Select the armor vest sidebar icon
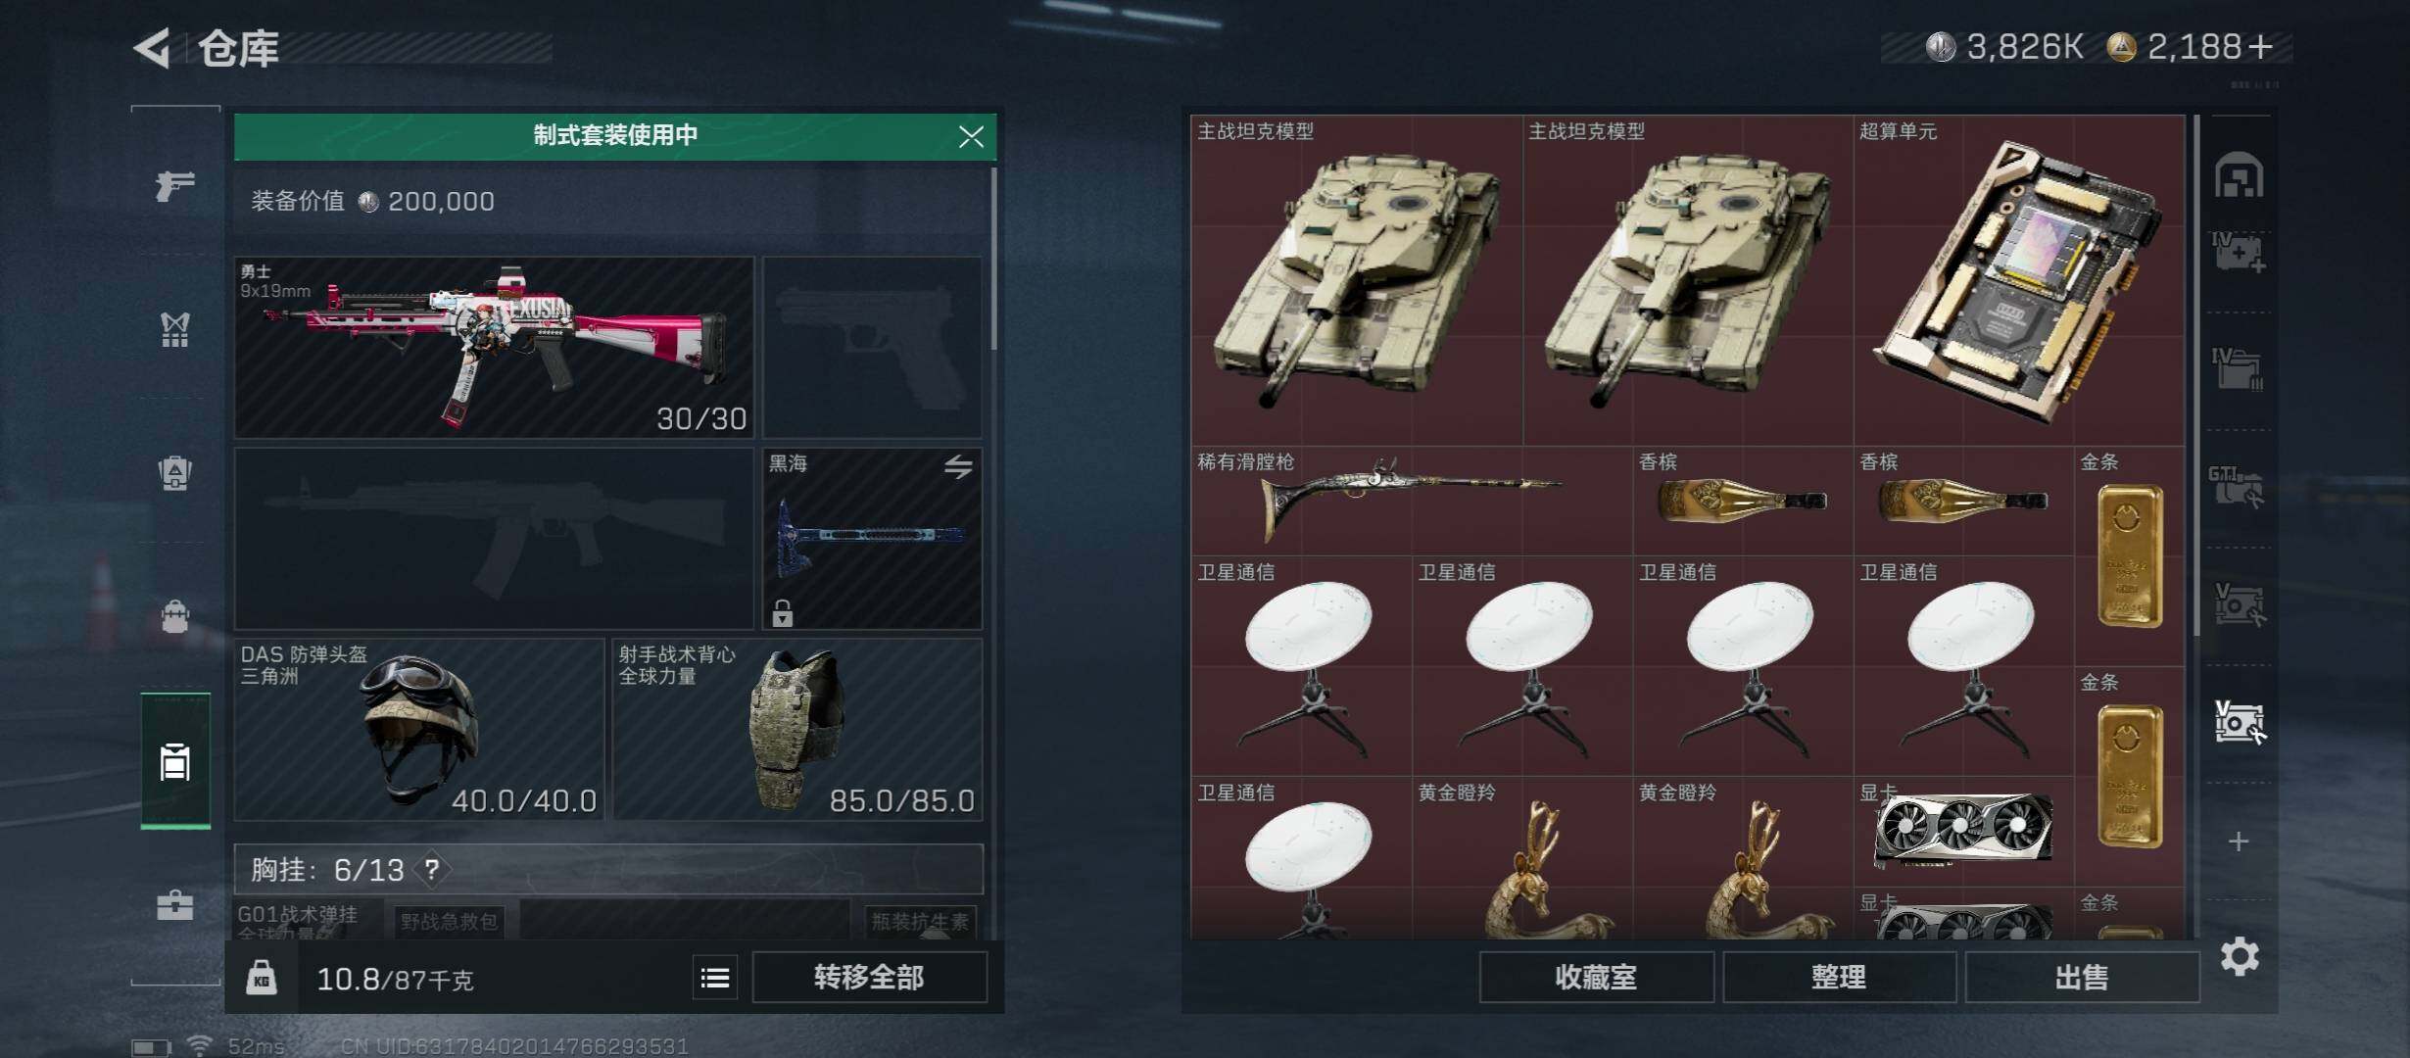 175,329
